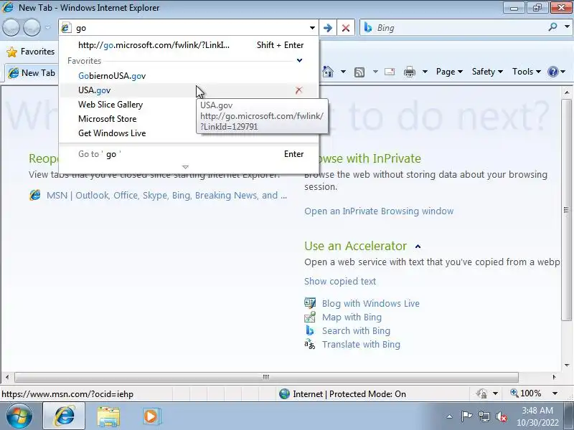Image resolution: width=574 pixels, height=430 pixels.
Task: Click the Internet Protected Mode globe icon
Action: (284, 393)
